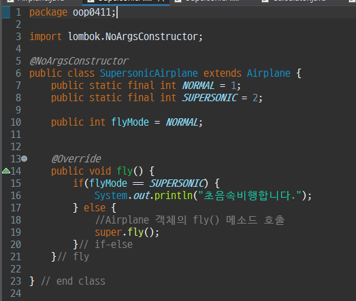This screenshot has height=301, width=356.
Task: Click the '// end class' comment on line 23
Action: (x=73, y=281)
